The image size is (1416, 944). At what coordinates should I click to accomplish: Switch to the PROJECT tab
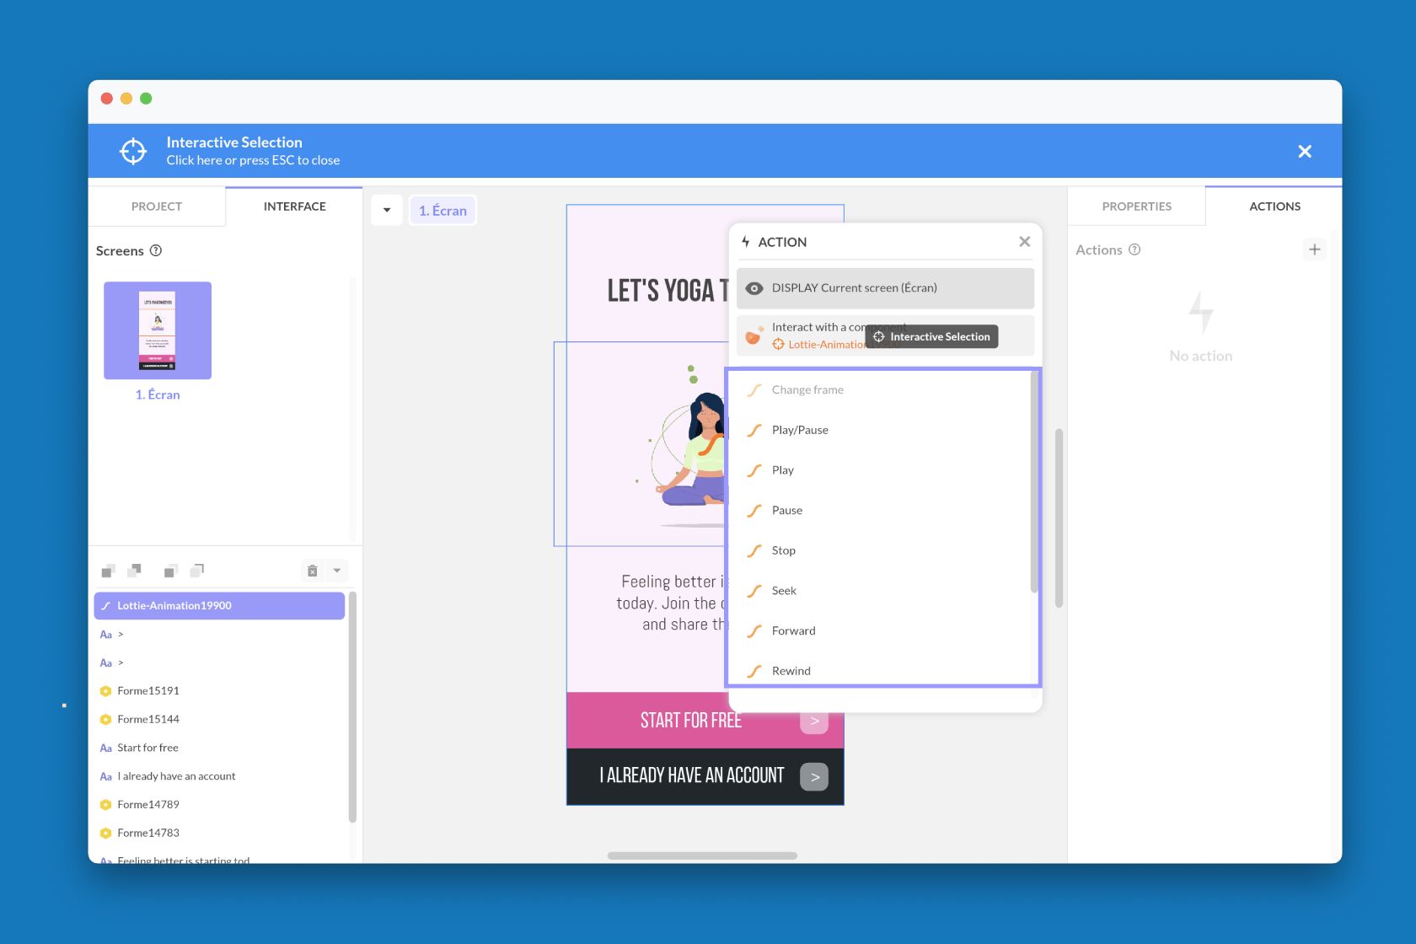(x=157, y=206)
